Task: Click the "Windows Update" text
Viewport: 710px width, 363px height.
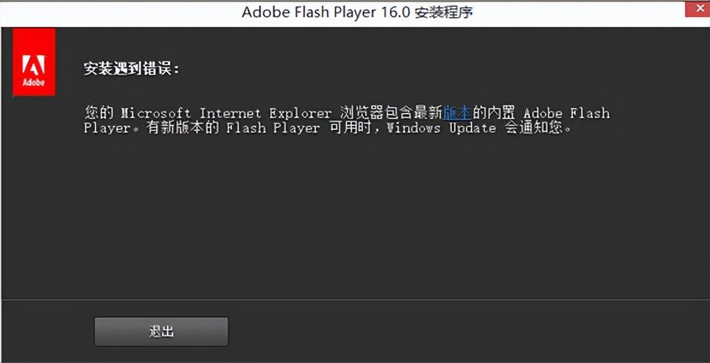Action: [x=441, y=128]
